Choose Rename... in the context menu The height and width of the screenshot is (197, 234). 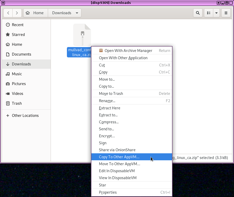132,101
